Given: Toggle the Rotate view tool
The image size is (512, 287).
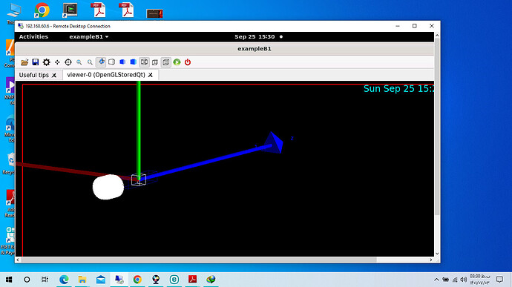Looking at the screenshot, I should (101, 62).
